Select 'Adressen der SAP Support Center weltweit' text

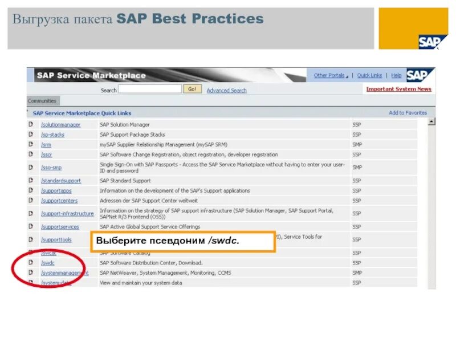pyautogui.click(x=149, y=201)
